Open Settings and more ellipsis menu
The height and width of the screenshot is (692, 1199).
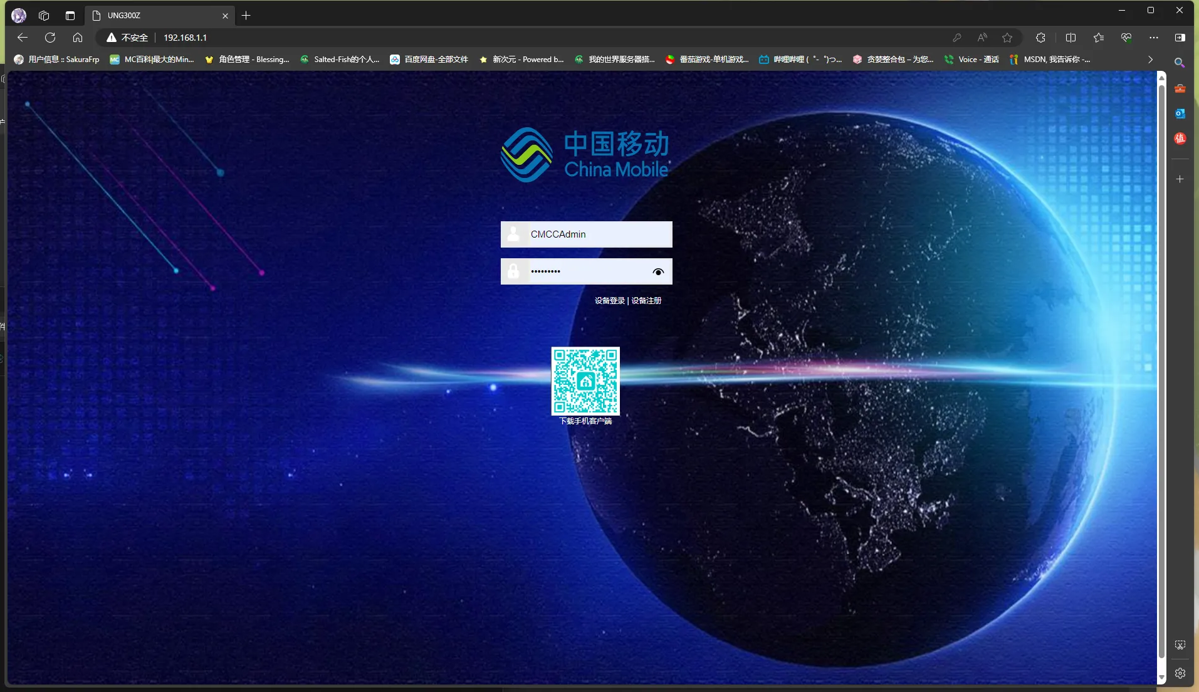tap(1153, 38)
